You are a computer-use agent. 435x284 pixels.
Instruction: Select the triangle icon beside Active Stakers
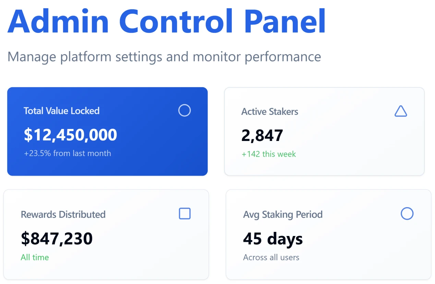(400, 111)
